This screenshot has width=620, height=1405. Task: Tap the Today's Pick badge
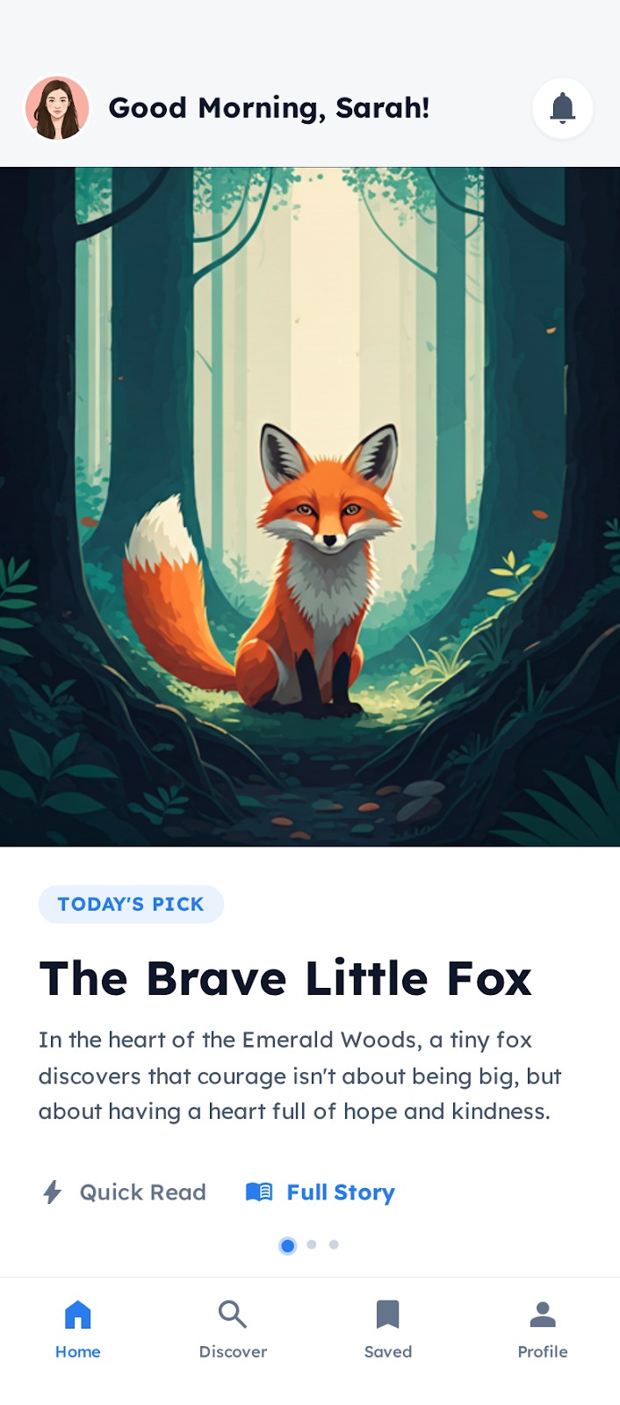click(131, 904)
